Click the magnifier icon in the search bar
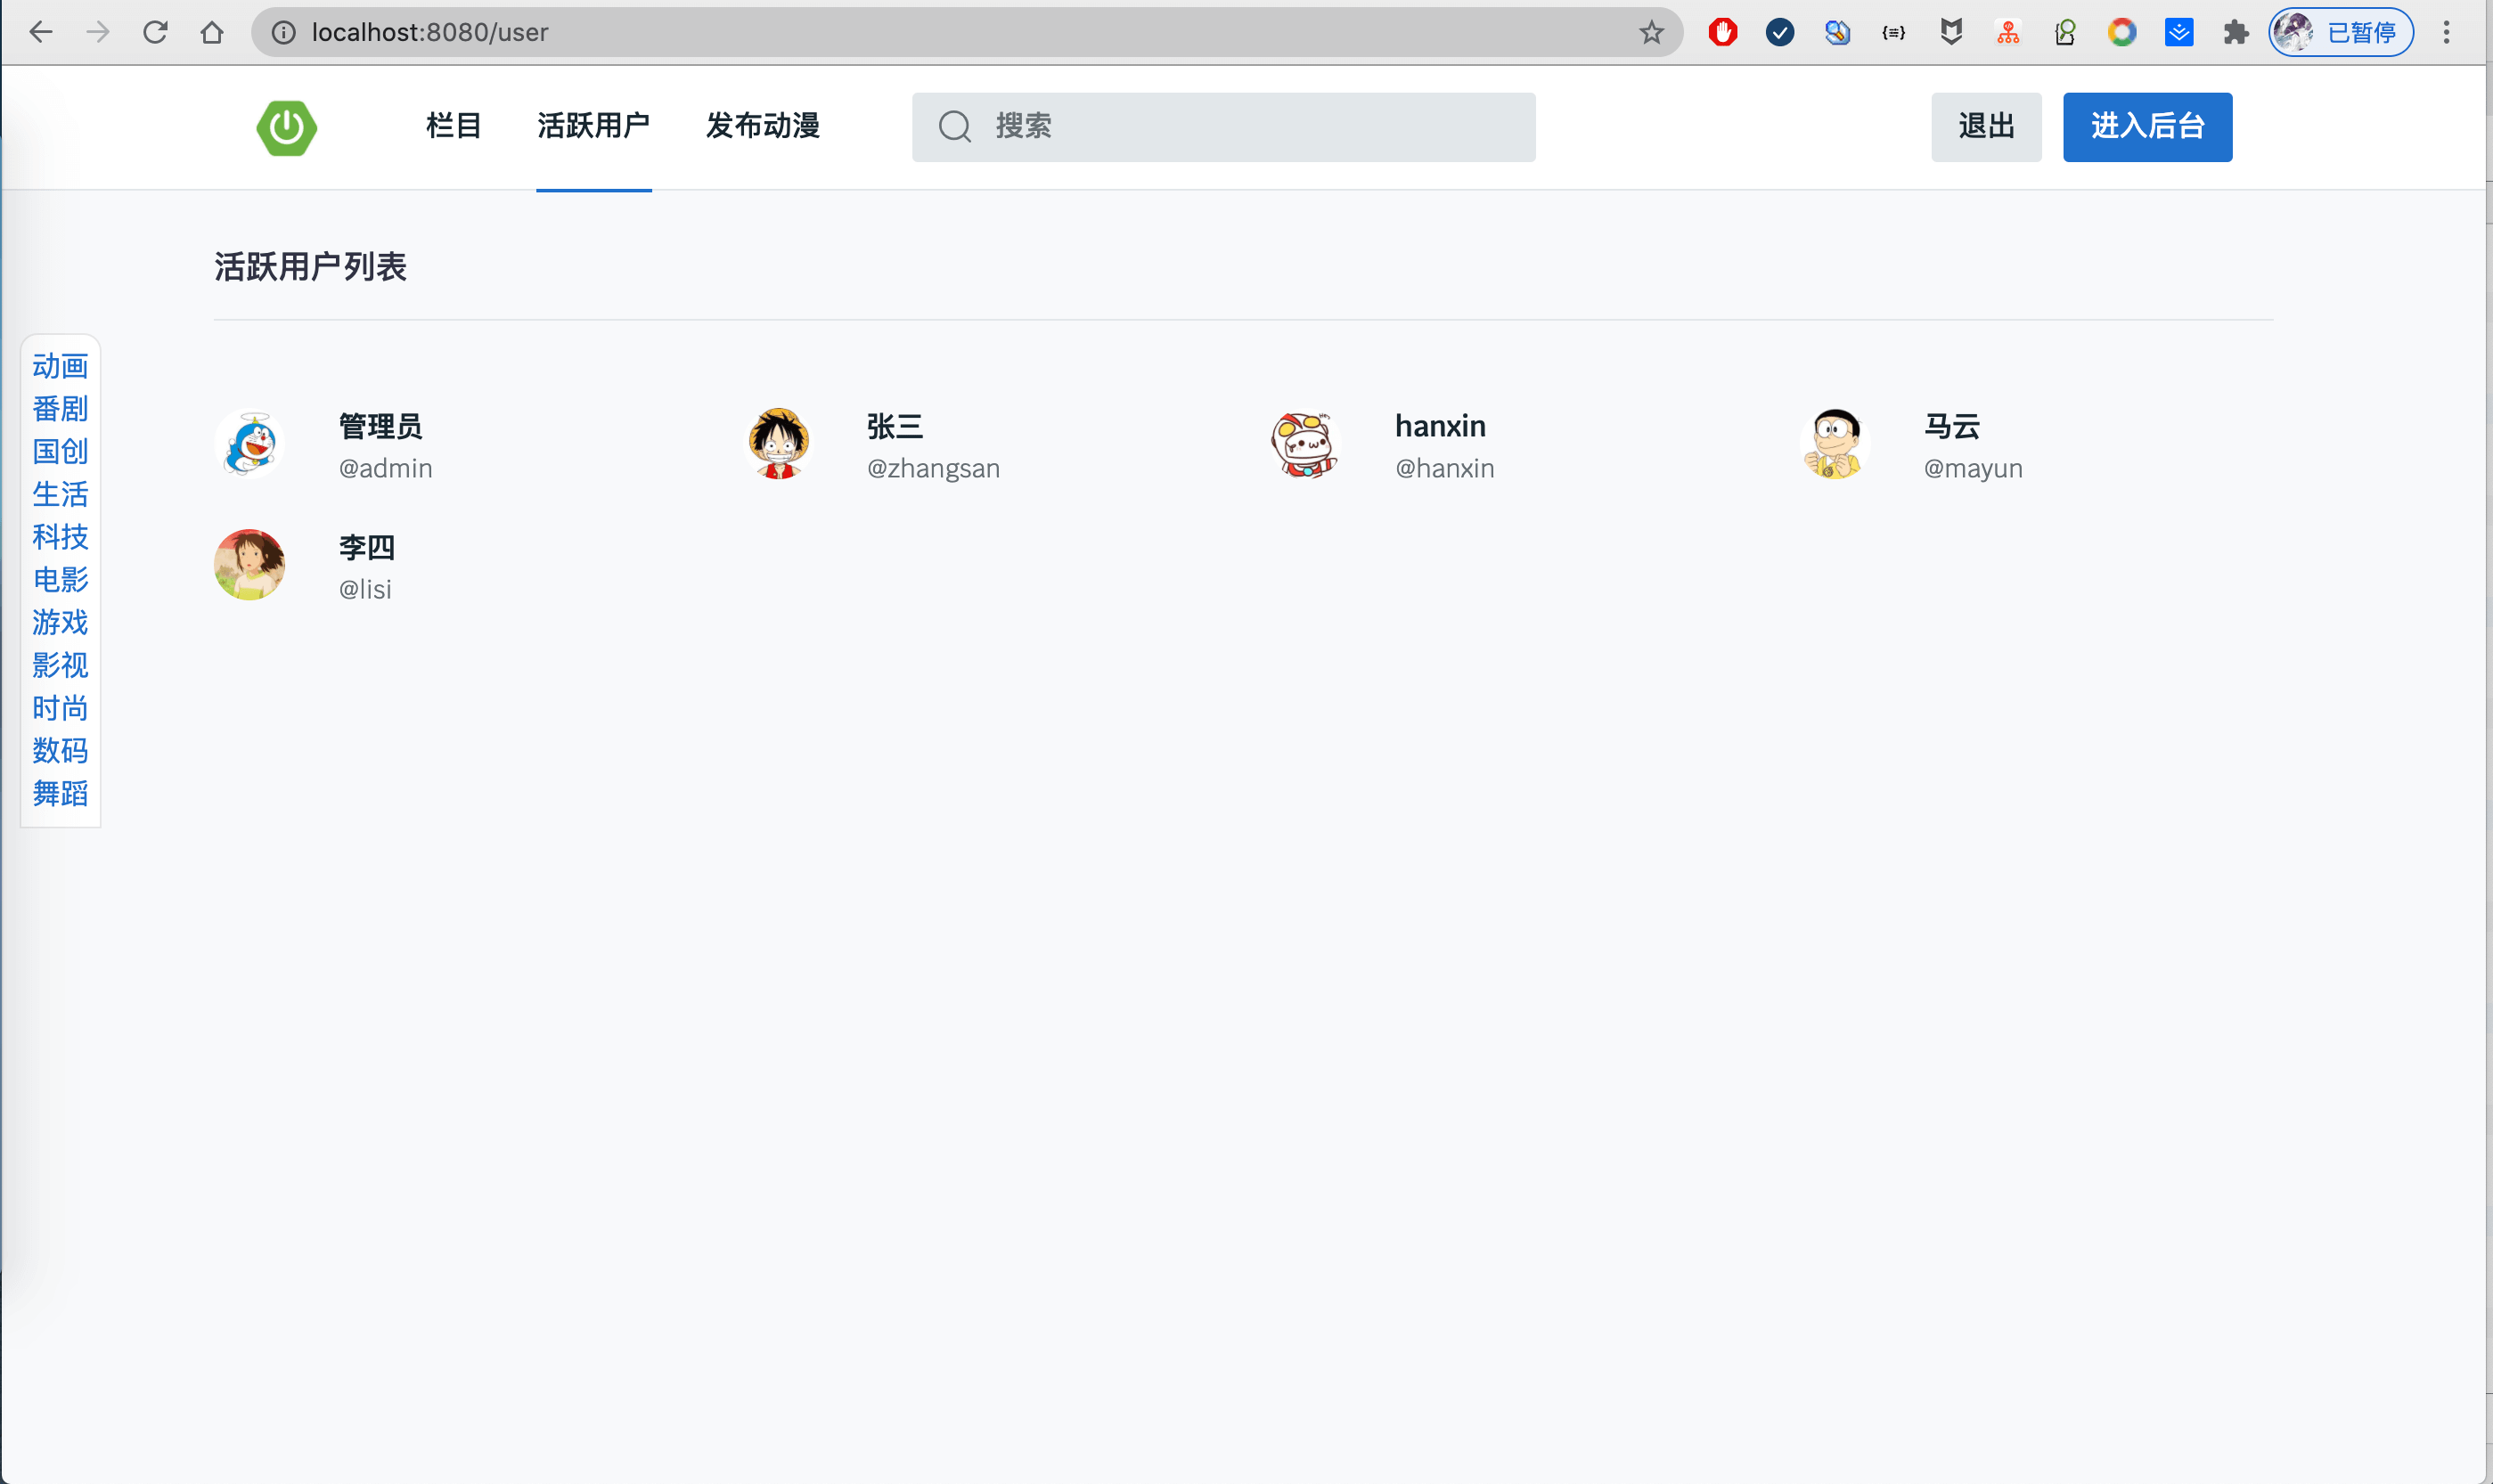This screenshot has width=2493, height=1484. [x=954, y=127]
